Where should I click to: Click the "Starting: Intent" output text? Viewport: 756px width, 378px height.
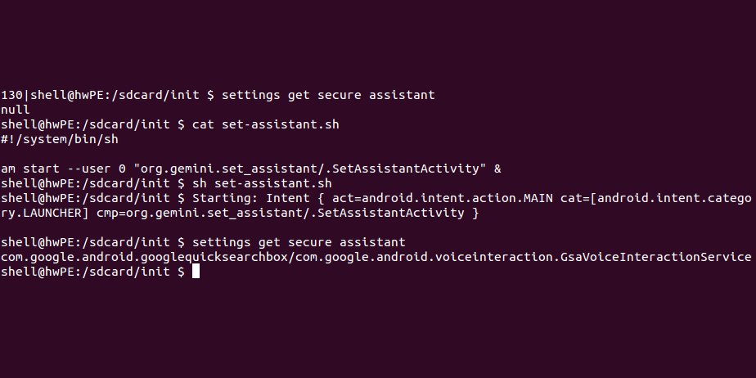click(247, 198)
